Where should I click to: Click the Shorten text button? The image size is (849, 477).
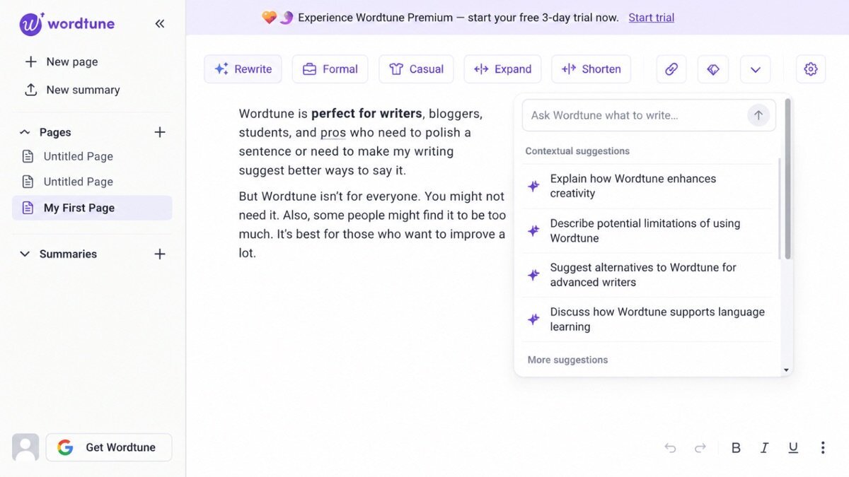(591, 69)
